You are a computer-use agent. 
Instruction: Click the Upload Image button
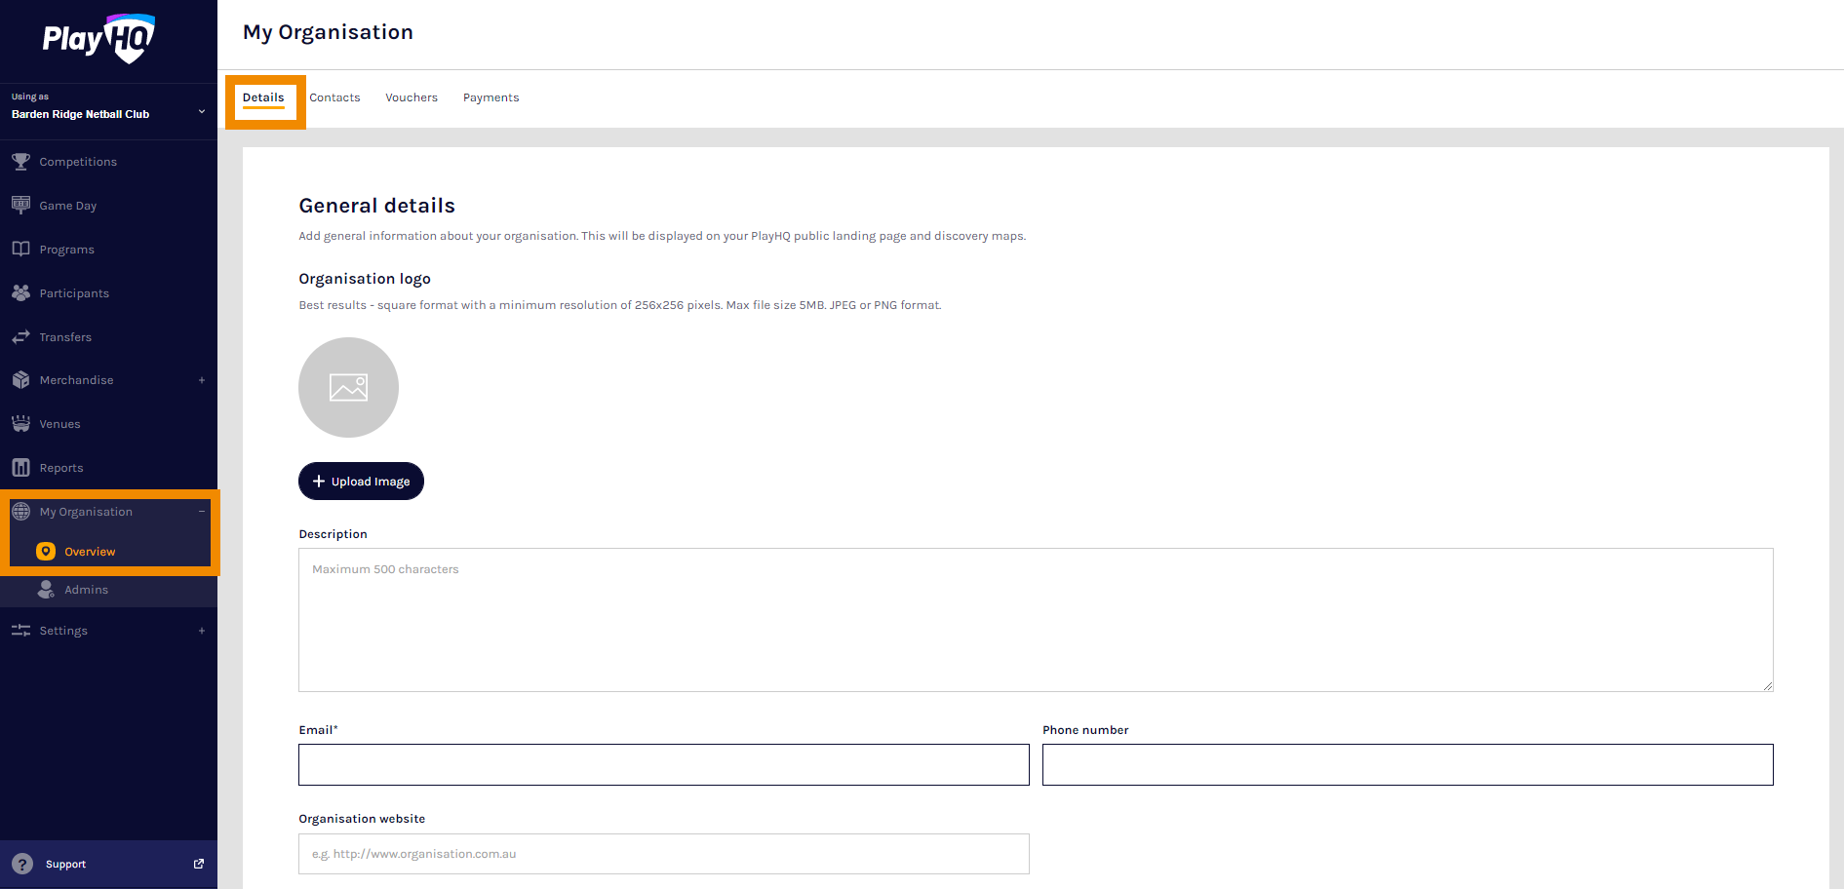(x=361, y=482)
